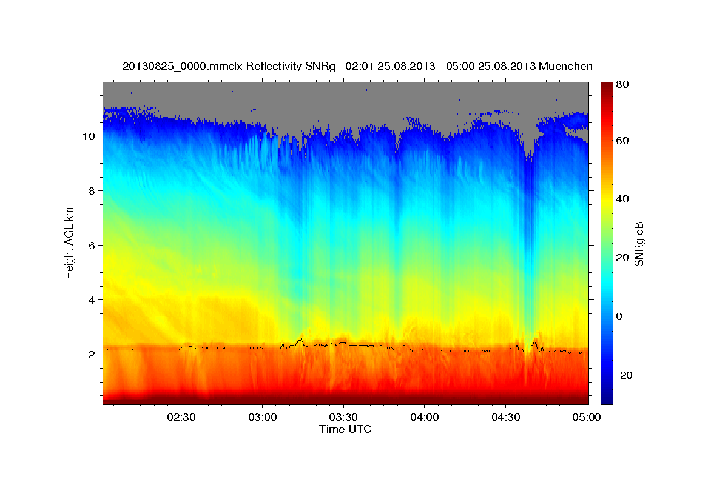Click the colorbar value label 80

pyautogui.click(x=622, y=85)
